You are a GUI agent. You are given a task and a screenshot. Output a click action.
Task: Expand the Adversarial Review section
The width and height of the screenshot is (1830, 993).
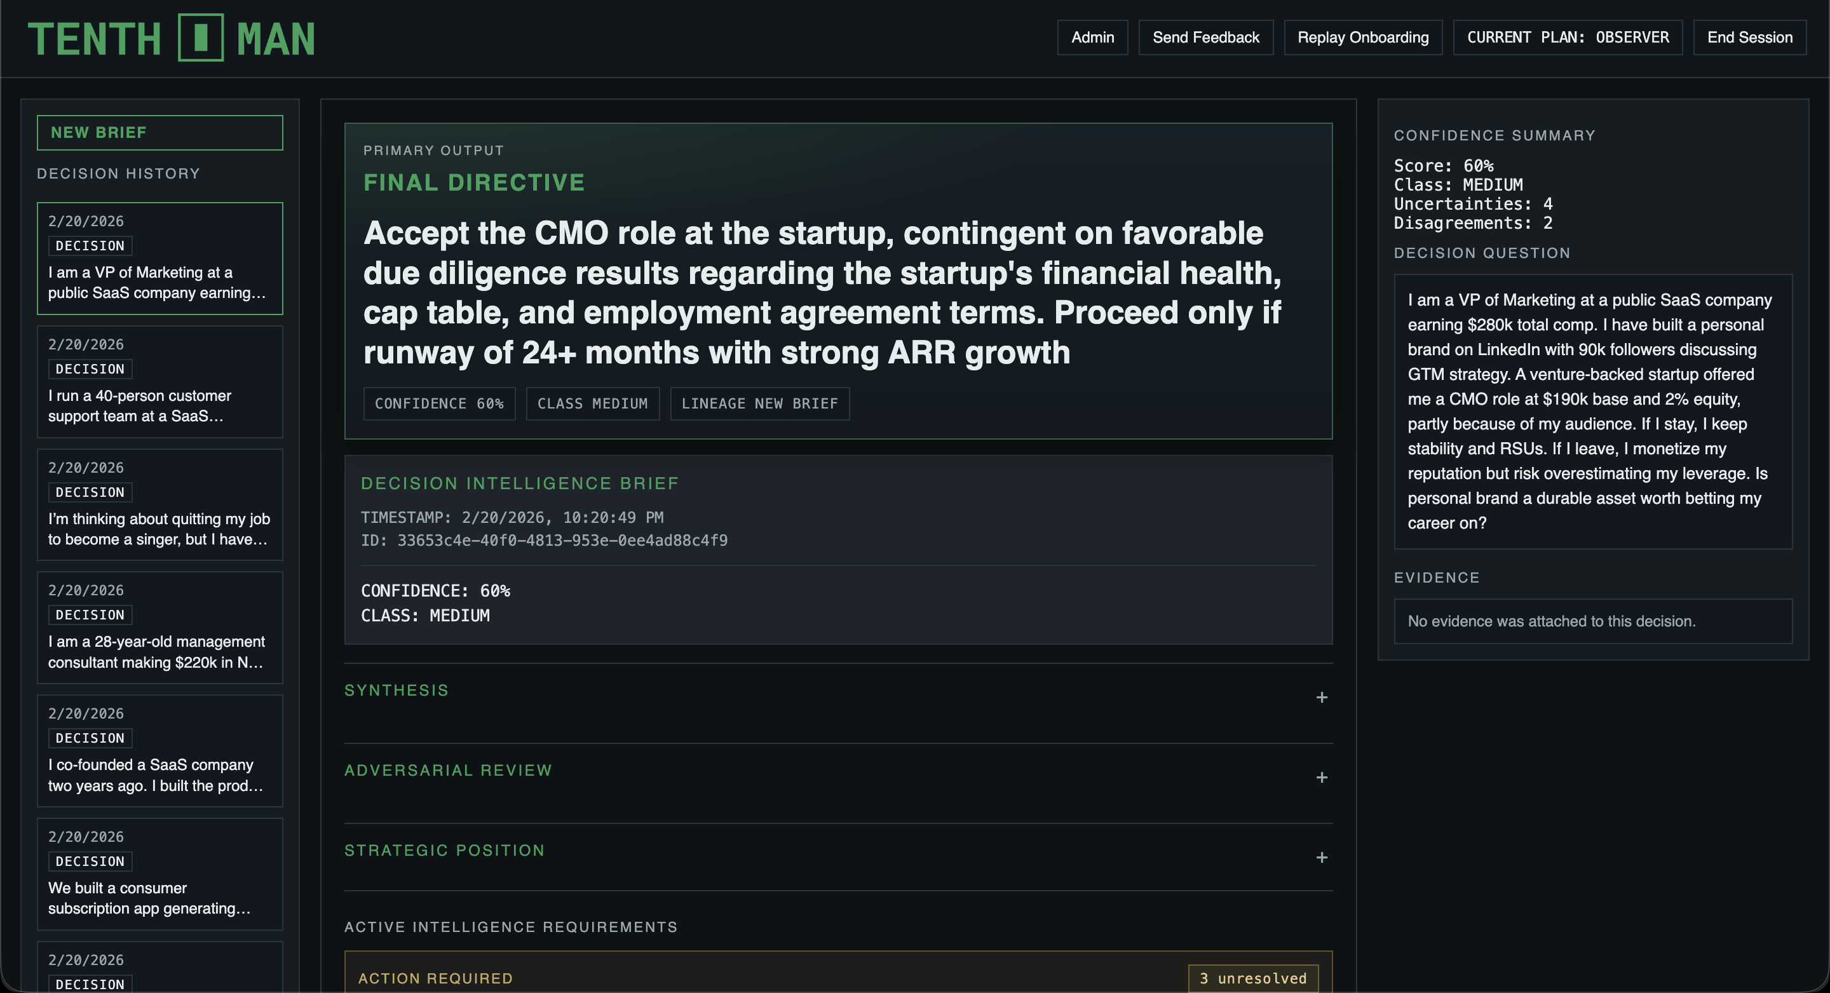[447, 771]
